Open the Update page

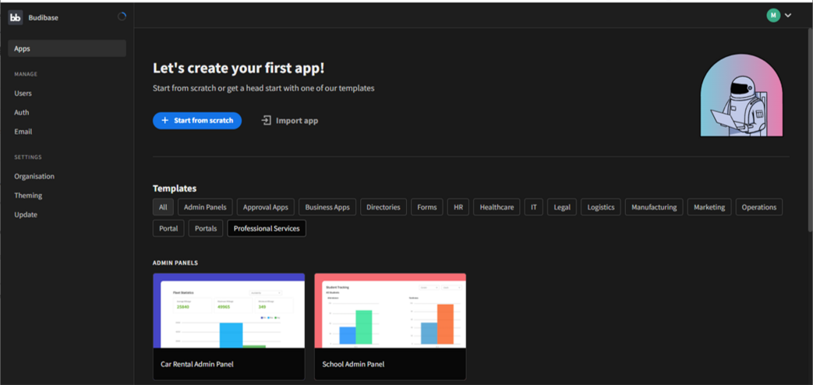click(x=26, y=214)
